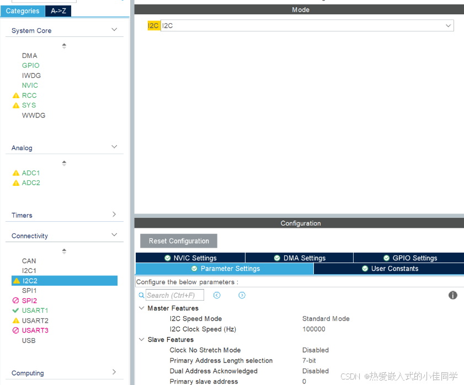464x385 pixels.
Task: Open the NVIC Settings tab
Action: (x=190, y=258)
